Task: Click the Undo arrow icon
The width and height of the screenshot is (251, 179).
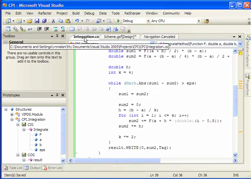Action: (77, 21)
